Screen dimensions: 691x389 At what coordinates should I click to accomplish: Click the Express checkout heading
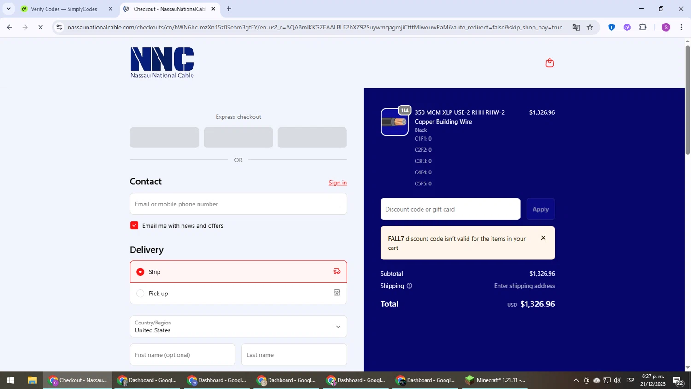tap(238, 117)
